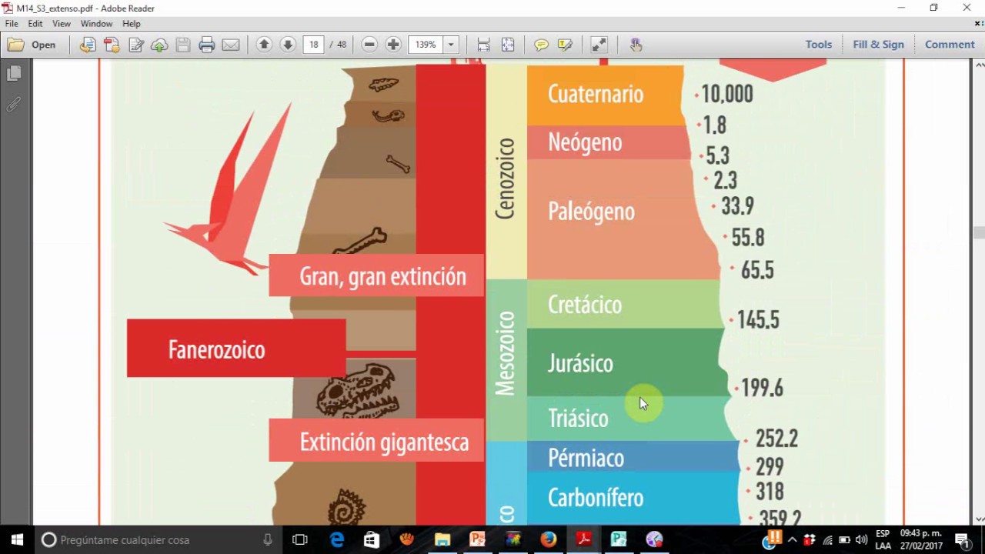Open the Sticky Note comment tool
985x554 pixels.
pyautogui.click(x=540, y=45)
